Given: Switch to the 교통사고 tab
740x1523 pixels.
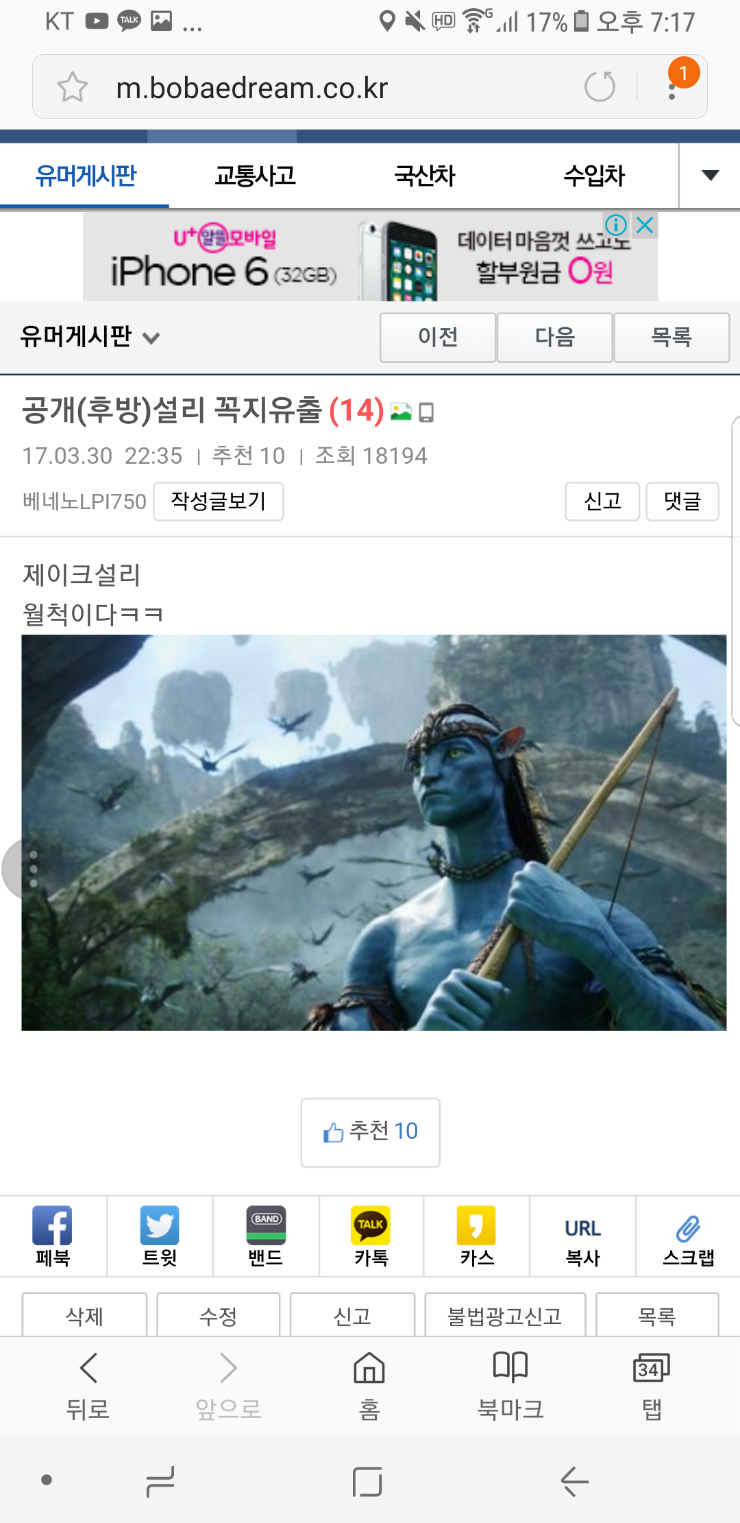Looking at the screenshot, I should (255, 176).
